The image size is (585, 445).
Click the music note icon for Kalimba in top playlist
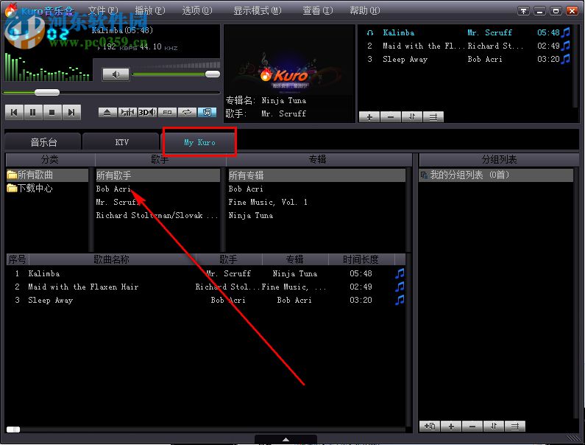[566, 32]
